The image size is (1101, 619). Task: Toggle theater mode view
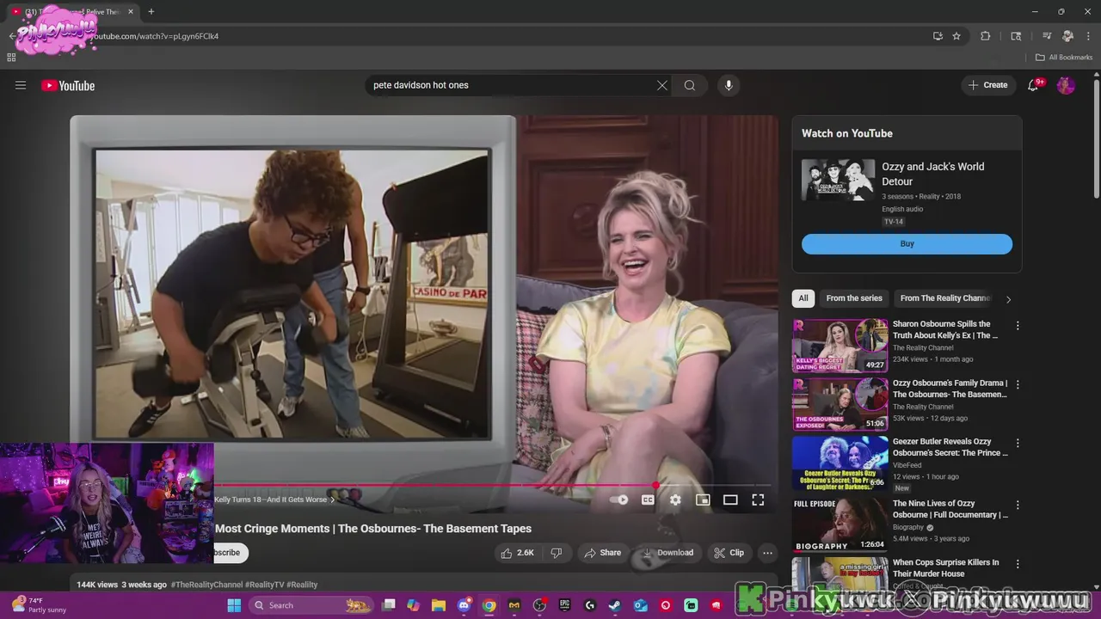click(730, 499)
